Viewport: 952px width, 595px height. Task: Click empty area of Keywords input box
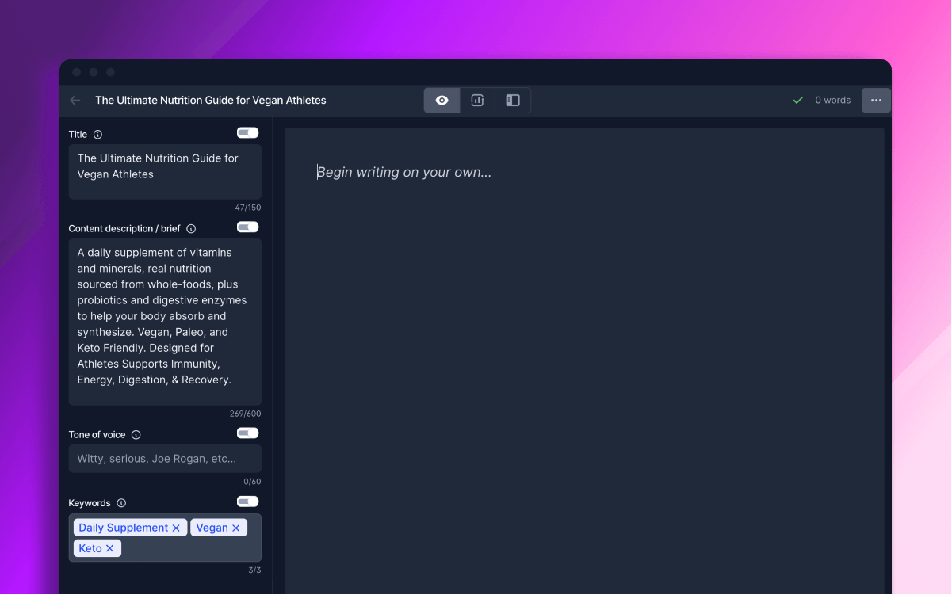coord(190,548)
